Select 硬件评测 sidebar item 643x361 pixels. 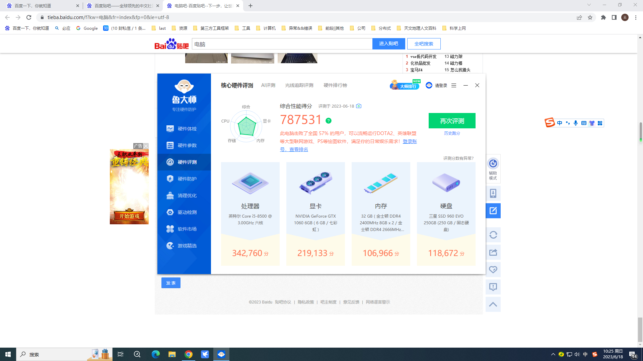pos(184,162)
